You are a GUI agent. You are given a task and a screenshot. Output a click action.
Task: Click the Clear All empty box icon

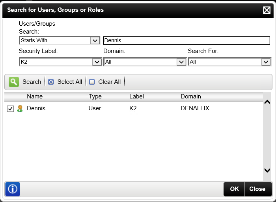pyautogui.click(x=92, y=82)
